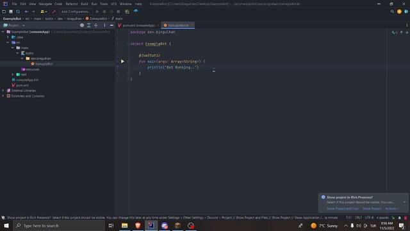Viewport: 410px width, 231px height.
Task: Click the notifications bell in status bar
Action: [x=400, y=218]
